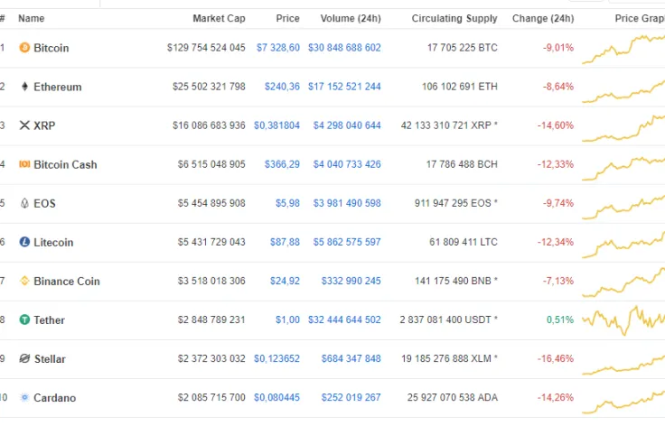
Task: Sort table by Market Cap column header
Action: point(218,18)
